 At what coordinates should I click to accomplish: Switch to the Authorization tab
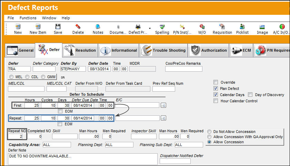click(208, 50)
